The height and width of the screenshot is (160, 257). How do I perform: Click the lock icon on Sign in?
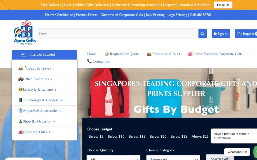pos(215,34)
